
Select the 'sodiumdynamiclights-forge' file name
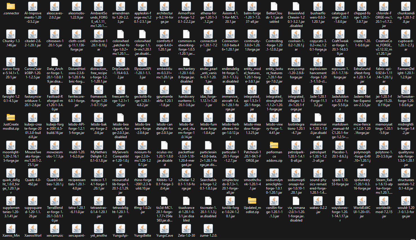click(x=274, y=186)
